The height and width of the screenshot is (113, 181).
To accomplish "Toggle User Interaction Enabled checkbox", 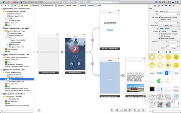I will click(160, 17).
